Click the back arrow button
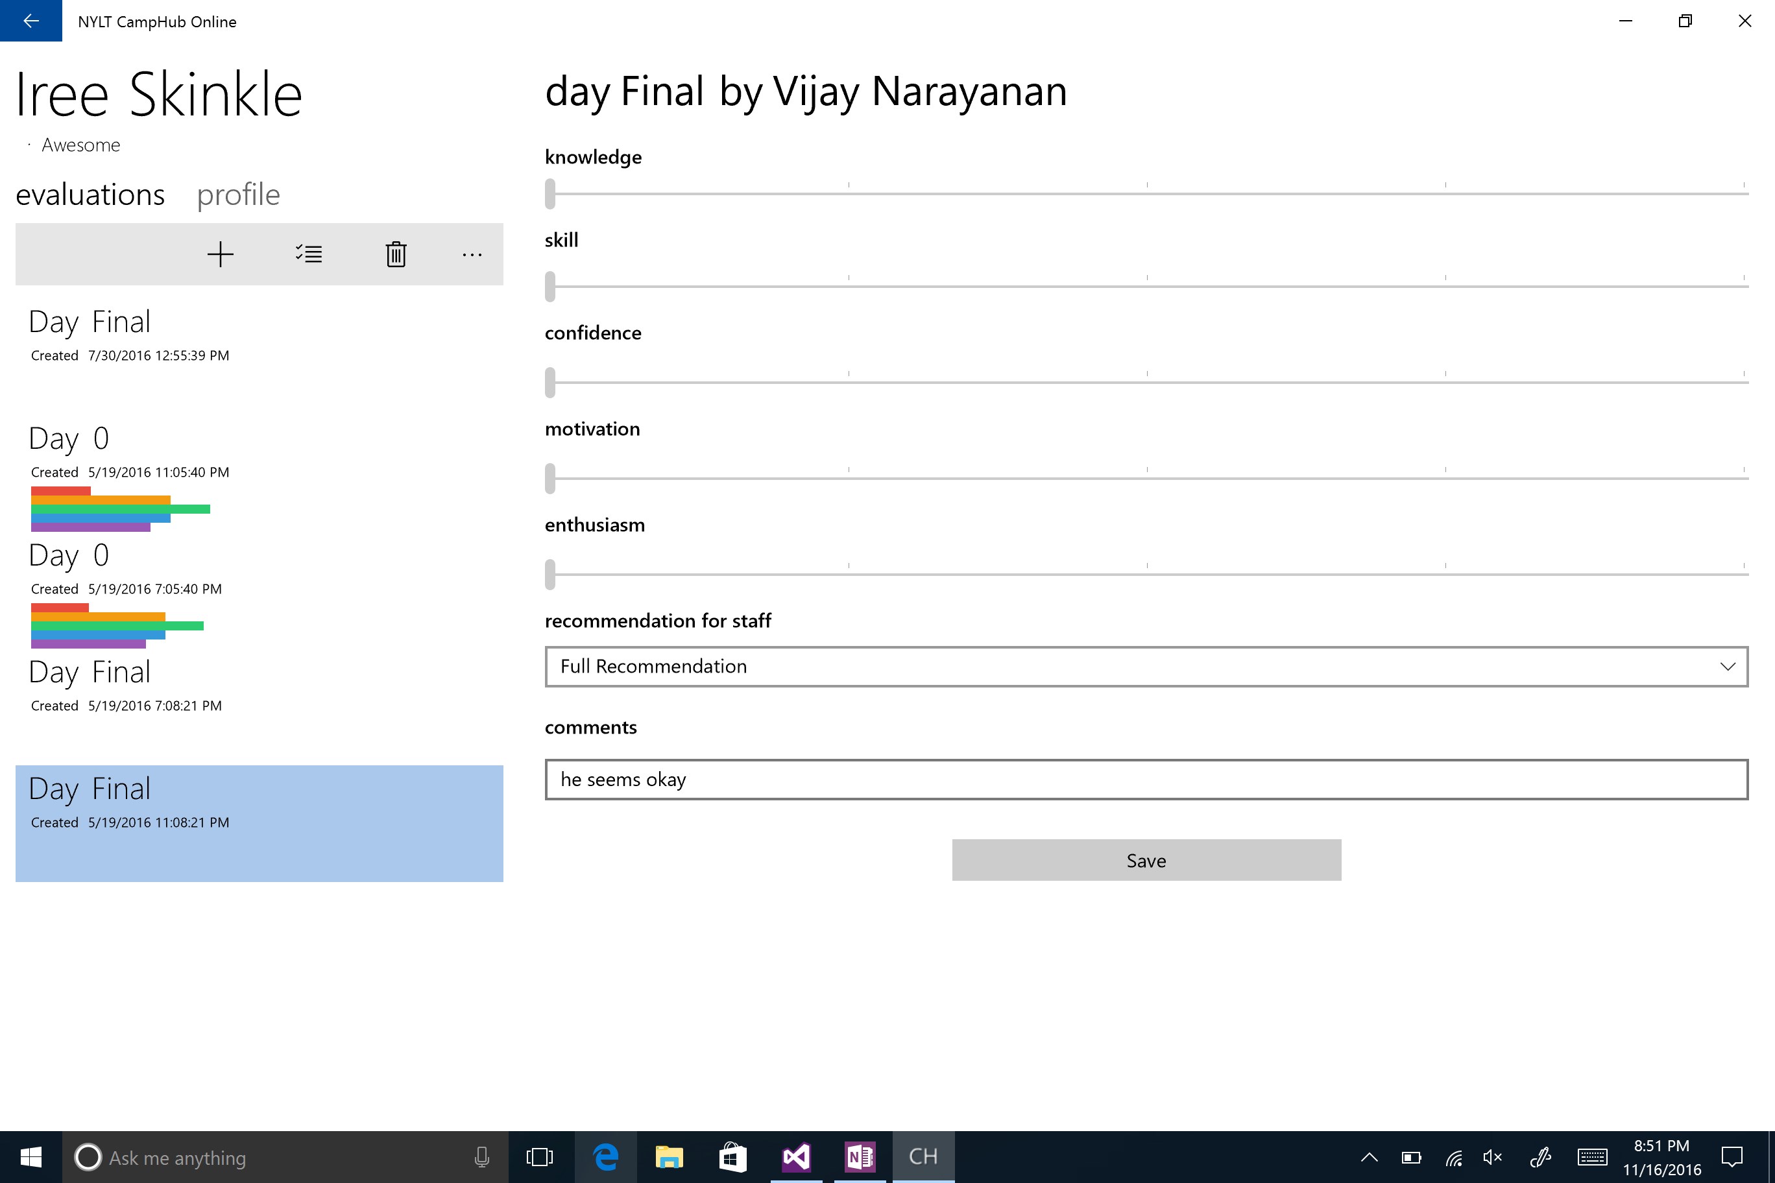This screenshot has width=1775, height=1183. 31,21
